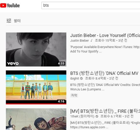Viewport: 140px width, 130px height.
Task: Click the vevo logo on Justin Bieber thumbnail
Action: point(13,63)
